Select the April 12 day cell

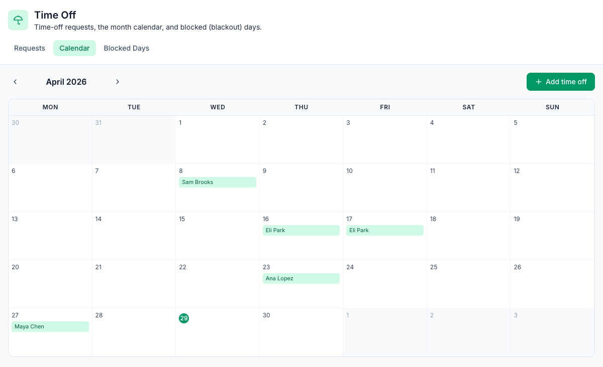click(x=552, y=188)
